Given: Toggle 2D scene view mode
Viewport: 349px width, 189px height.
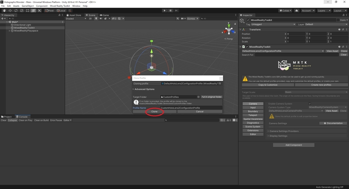Looking at the screenshot, I should pyautogui.click(x=90, y=19).
